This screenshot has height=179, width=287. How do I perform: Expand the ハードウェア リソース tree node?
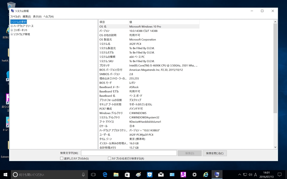click(12, 26)
